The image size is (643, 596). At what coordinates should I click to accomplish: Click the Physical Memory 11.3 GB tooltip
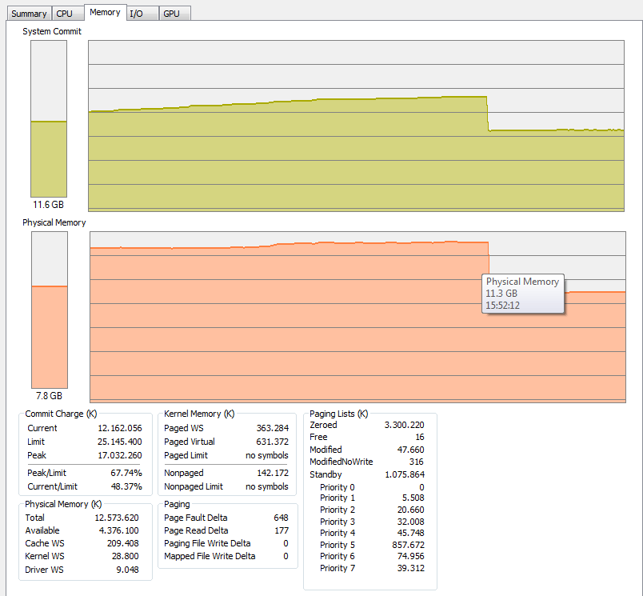point(523,294)
